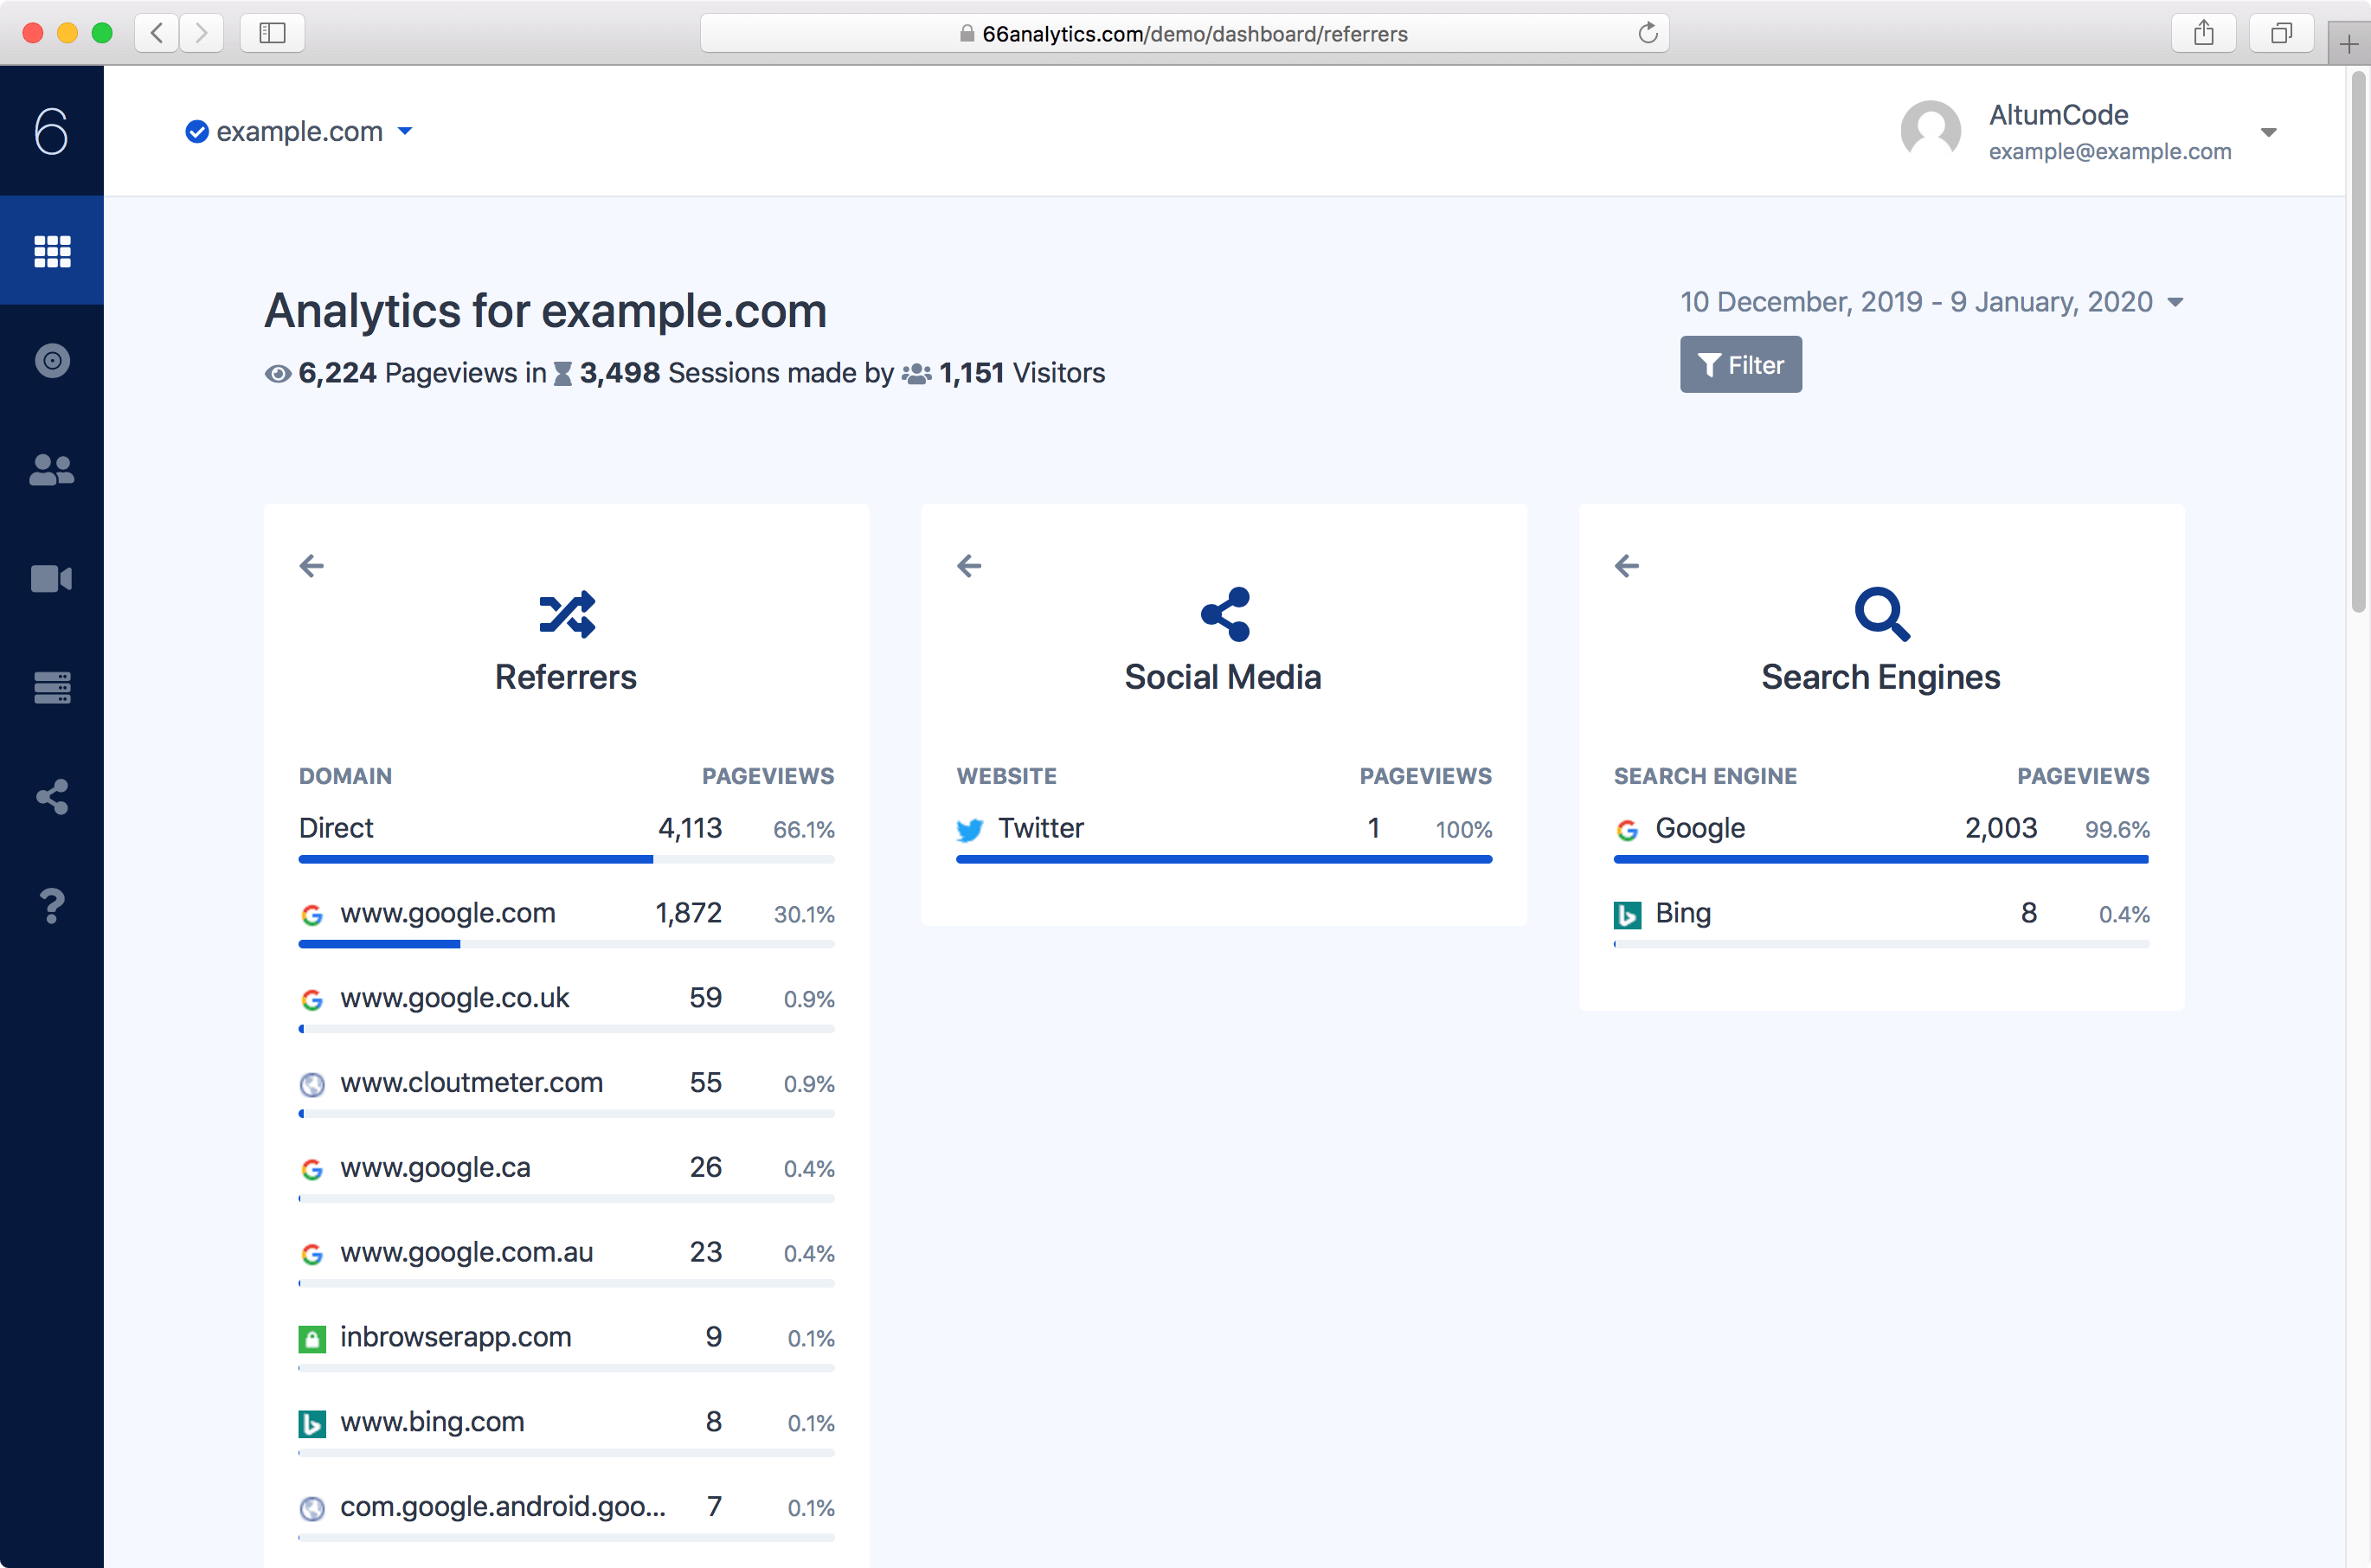Open the visitors people icon in sidebar

pos(52,469)
